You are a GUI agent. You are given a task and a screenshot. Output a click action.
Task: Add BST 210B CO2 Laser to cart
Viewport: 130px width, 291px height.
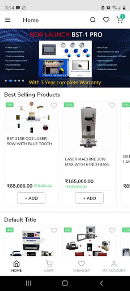point(31,198)
